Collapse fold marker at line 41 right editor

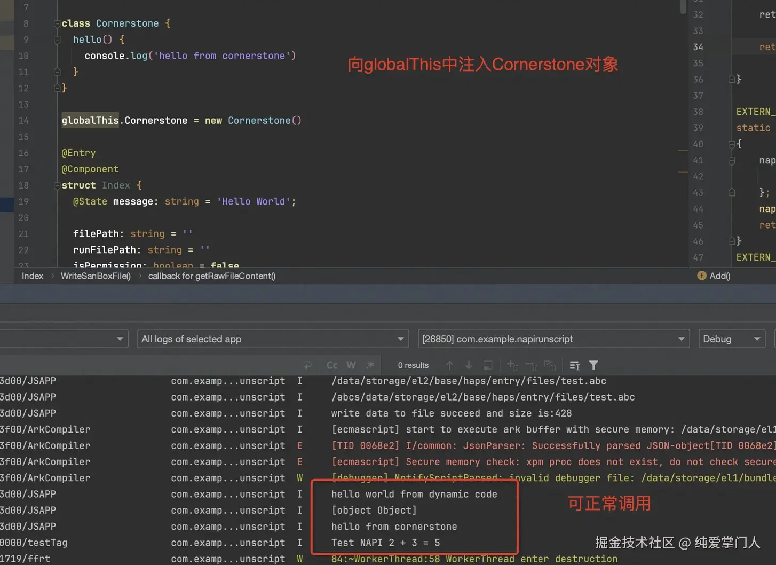coord(732,160)
